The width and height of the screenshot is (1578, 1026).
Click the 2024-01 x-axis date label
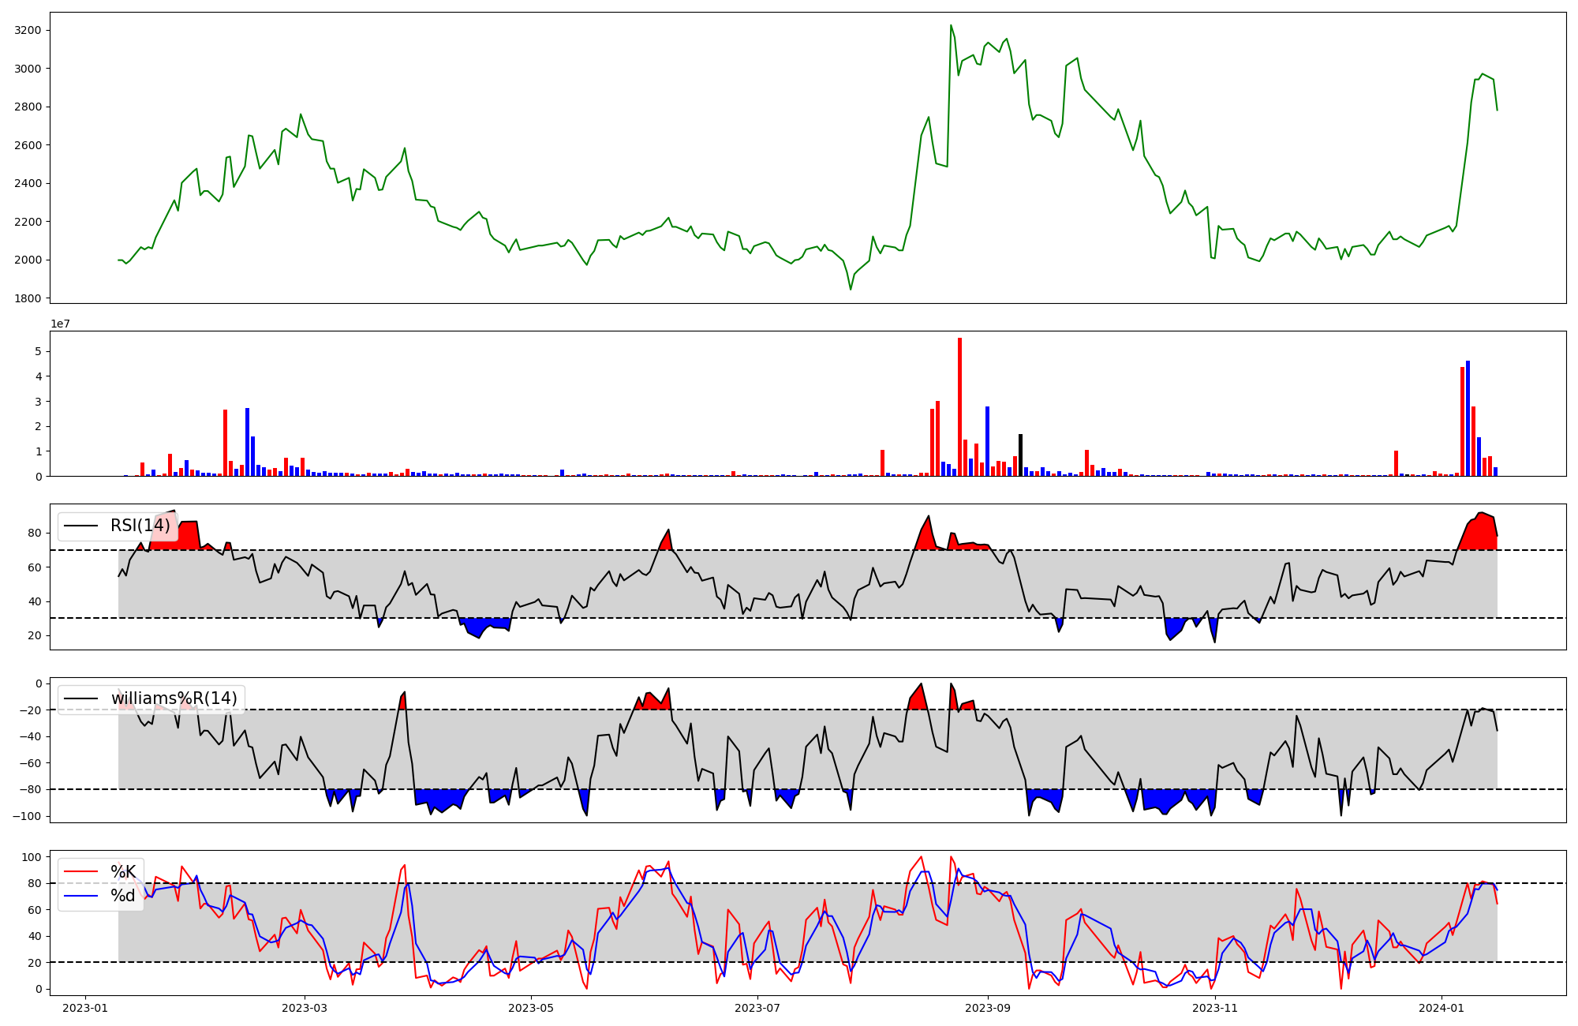click(x=1442, y=1008)
